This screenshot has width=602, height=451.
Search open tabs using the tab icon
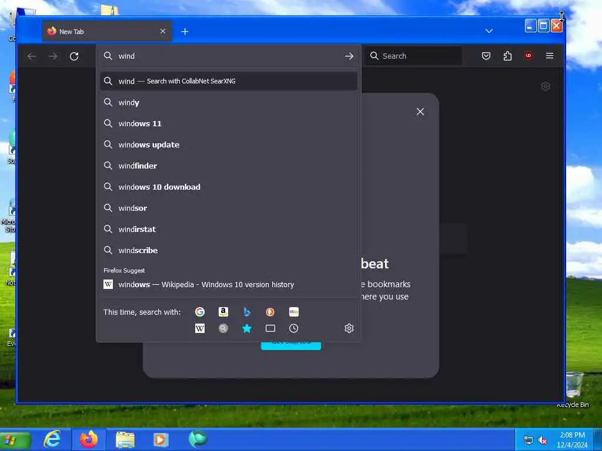click(270, 328)
